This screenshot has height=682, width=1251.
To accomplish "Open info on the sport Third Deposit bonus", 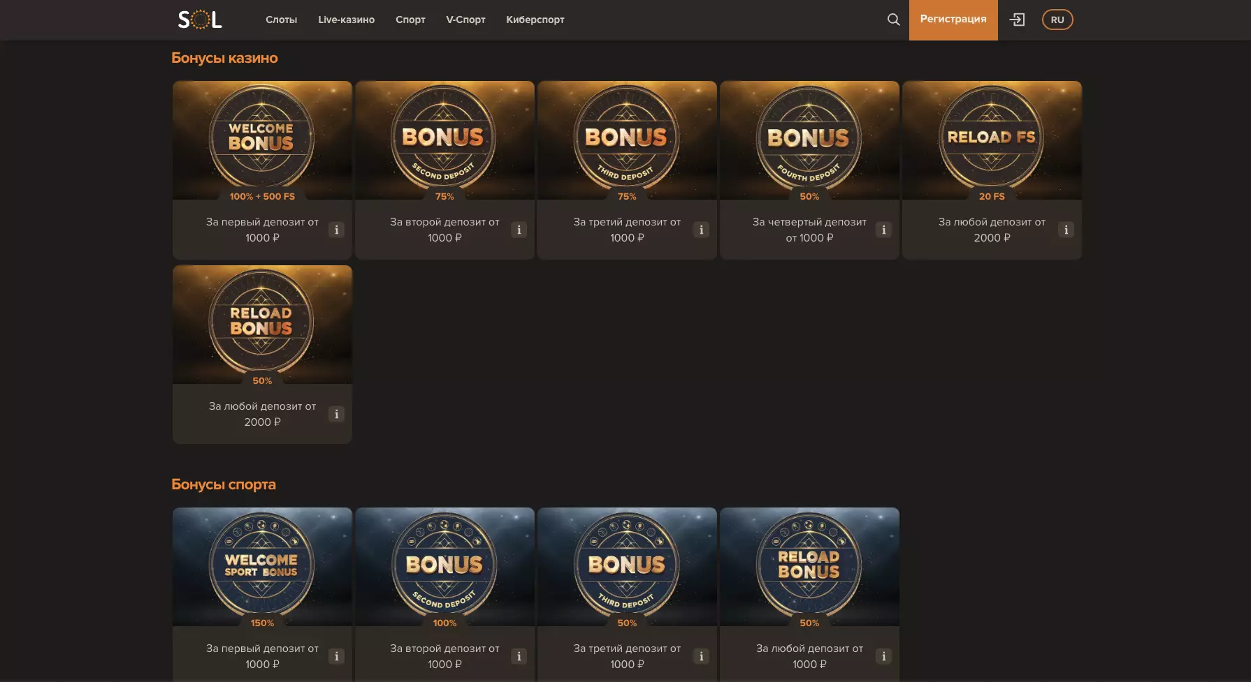I will pos(701,656).
